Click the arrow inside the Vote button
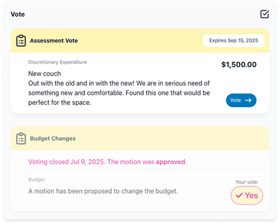280x224 pixels. (x=248, y=100)
